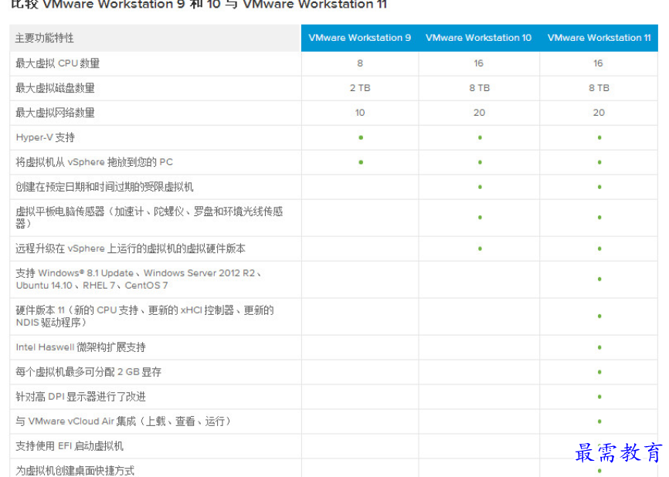Click the VMware Workstation 11 column header
The image size is (669, 477).
click(599, 38)
